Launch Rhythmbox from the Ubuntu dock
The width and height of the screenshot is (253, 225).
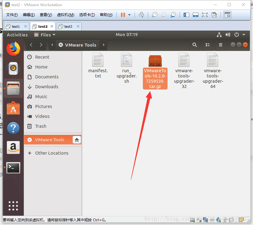[13, 68]
